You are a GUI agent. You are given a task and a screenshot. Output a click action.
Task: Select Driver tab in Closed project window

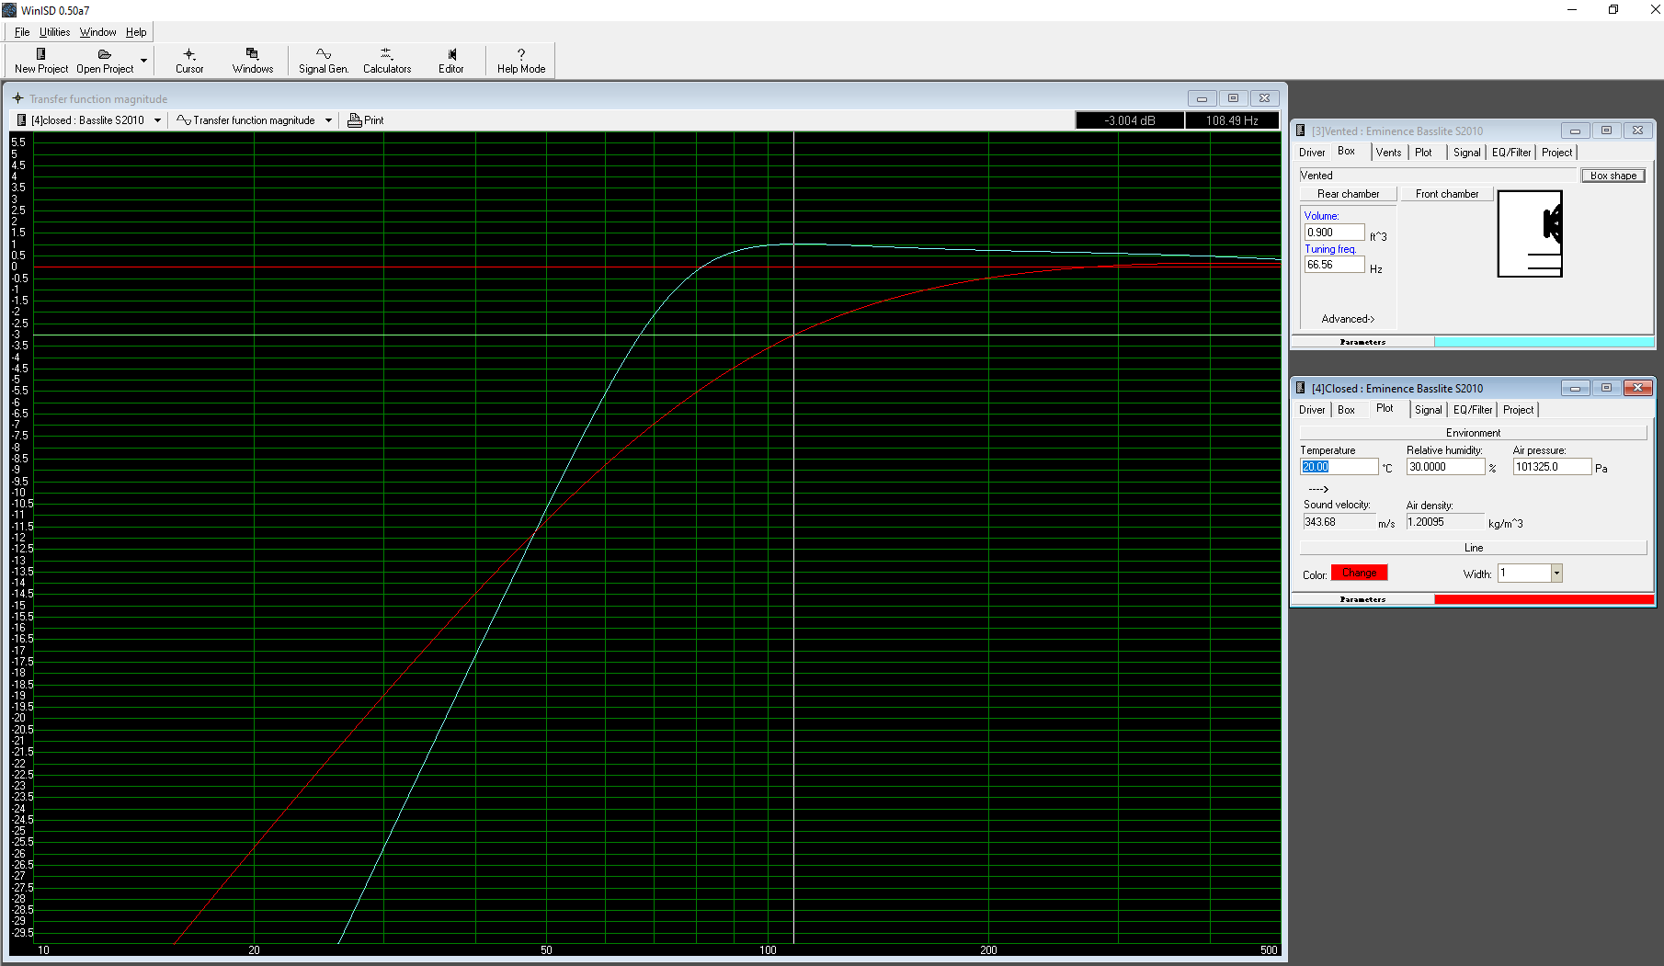1312,410
